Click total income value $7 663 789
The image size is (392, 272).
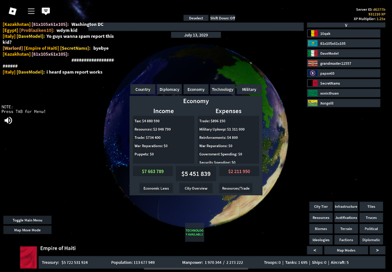tap(153, 171)
